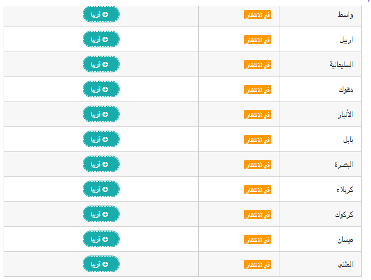Click the في الانتظار label in the المثنى row
The height and width of the screenshot is (280, 371).
point(258,264)
